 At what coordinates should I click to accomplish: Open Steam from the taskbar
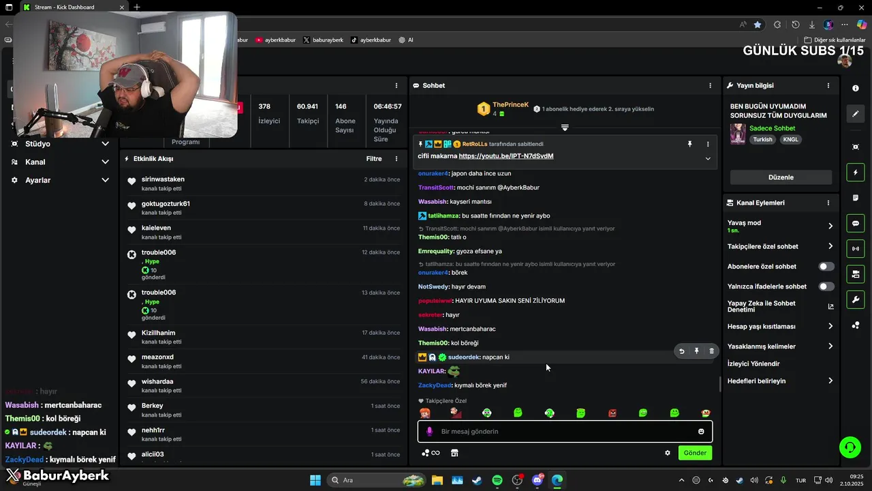click(x=477, y=480)
